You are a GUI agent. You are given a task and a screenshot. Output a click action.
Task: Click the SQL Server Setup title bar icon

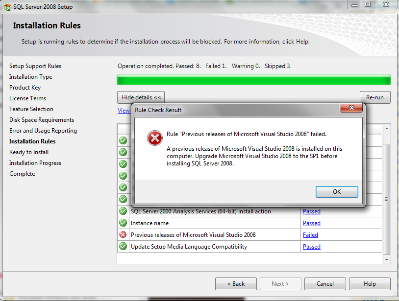tap(7, 6)
